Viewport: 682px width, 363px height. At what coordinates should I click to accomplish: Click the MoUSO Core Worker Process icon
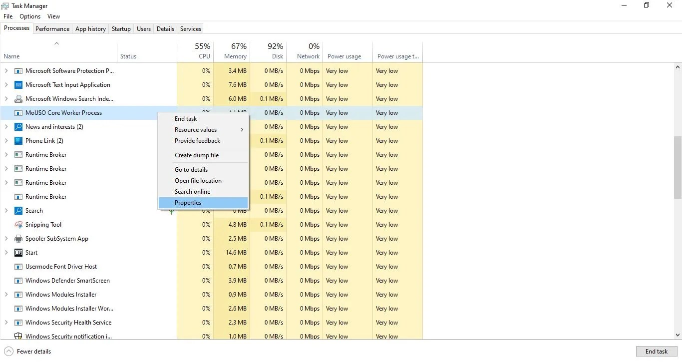pyautogui.click(x=18, y=113)
